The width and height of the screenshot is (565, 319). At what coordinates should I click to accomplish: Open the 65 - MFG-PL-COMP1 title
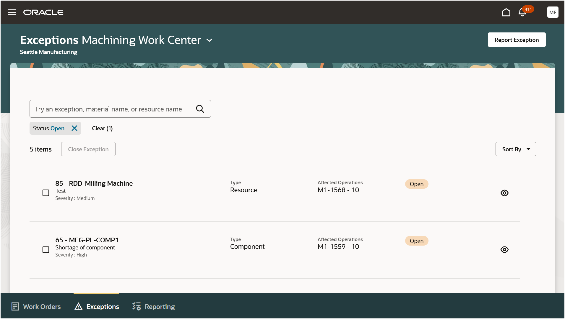tap(87, 240)
